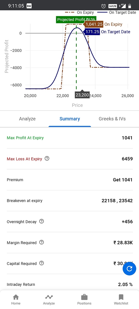
Task: Tap the alarm icon in status bar
Action: [103, 6]
